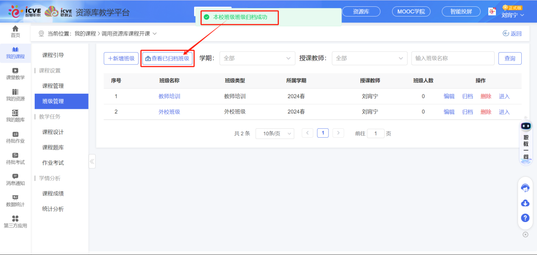Click the blue download icon on the right
The width and height of the screenshot is (537, 255).
(525, 203)
